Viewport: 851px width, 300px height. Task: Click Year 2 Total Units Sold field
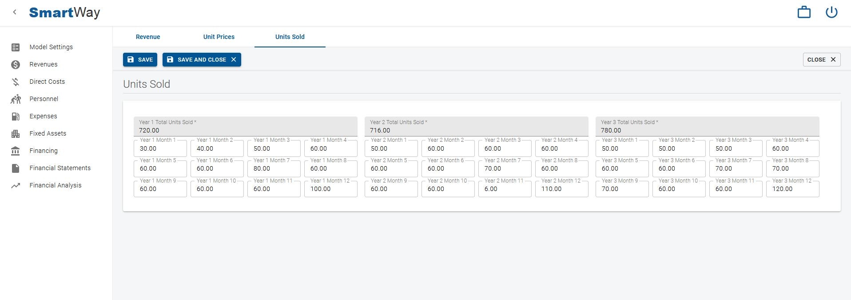pyautogui.click(x=477, y=126)
